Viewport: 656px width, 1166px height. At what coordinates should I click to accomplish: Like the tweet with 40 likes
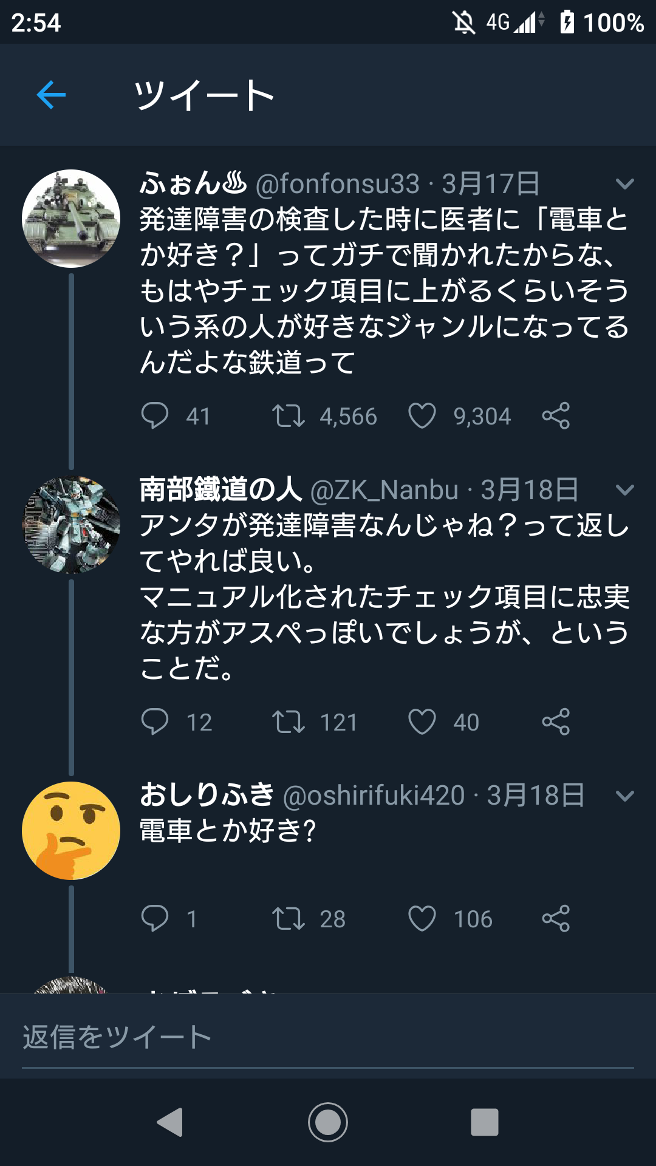[422, 722]
